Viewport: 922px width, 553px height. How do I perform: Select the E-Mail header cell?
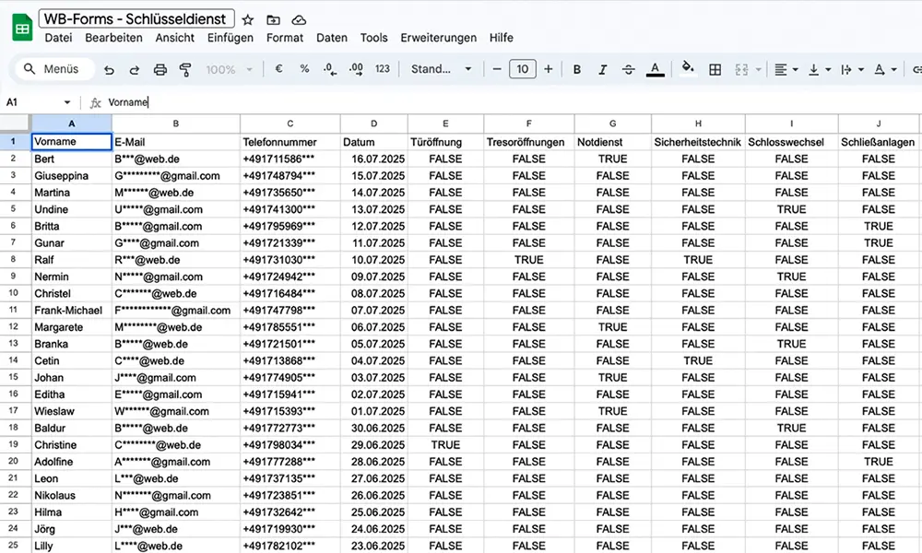[x=176, y=142]
